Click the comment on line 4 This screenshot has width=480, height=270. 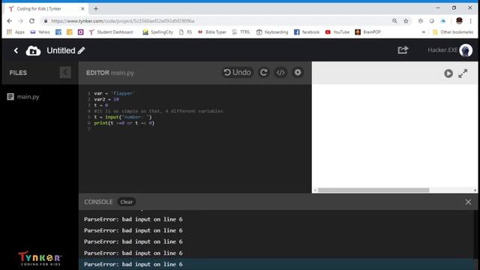(158, 111)
